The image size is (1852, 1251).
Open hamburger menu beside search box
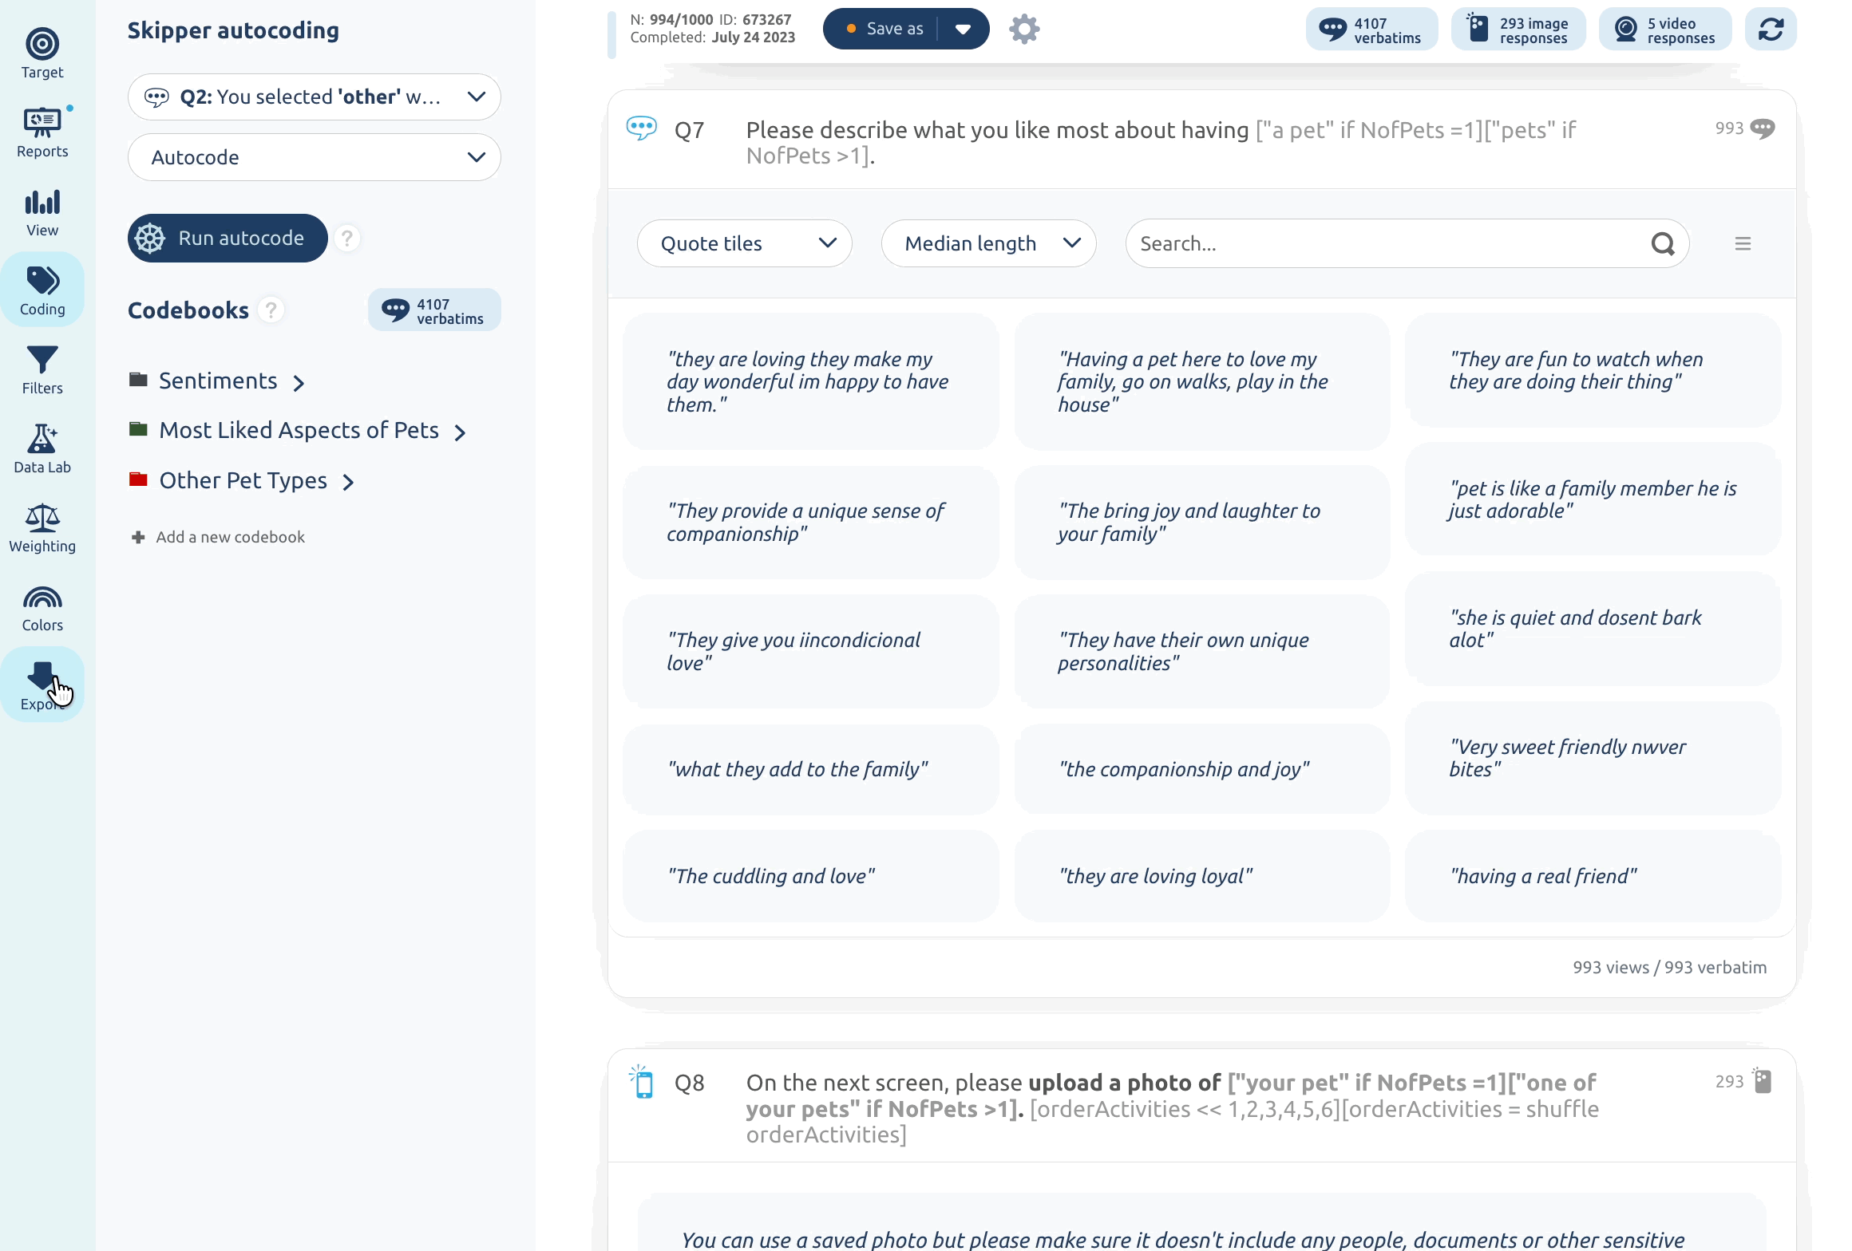point(1743,243)
